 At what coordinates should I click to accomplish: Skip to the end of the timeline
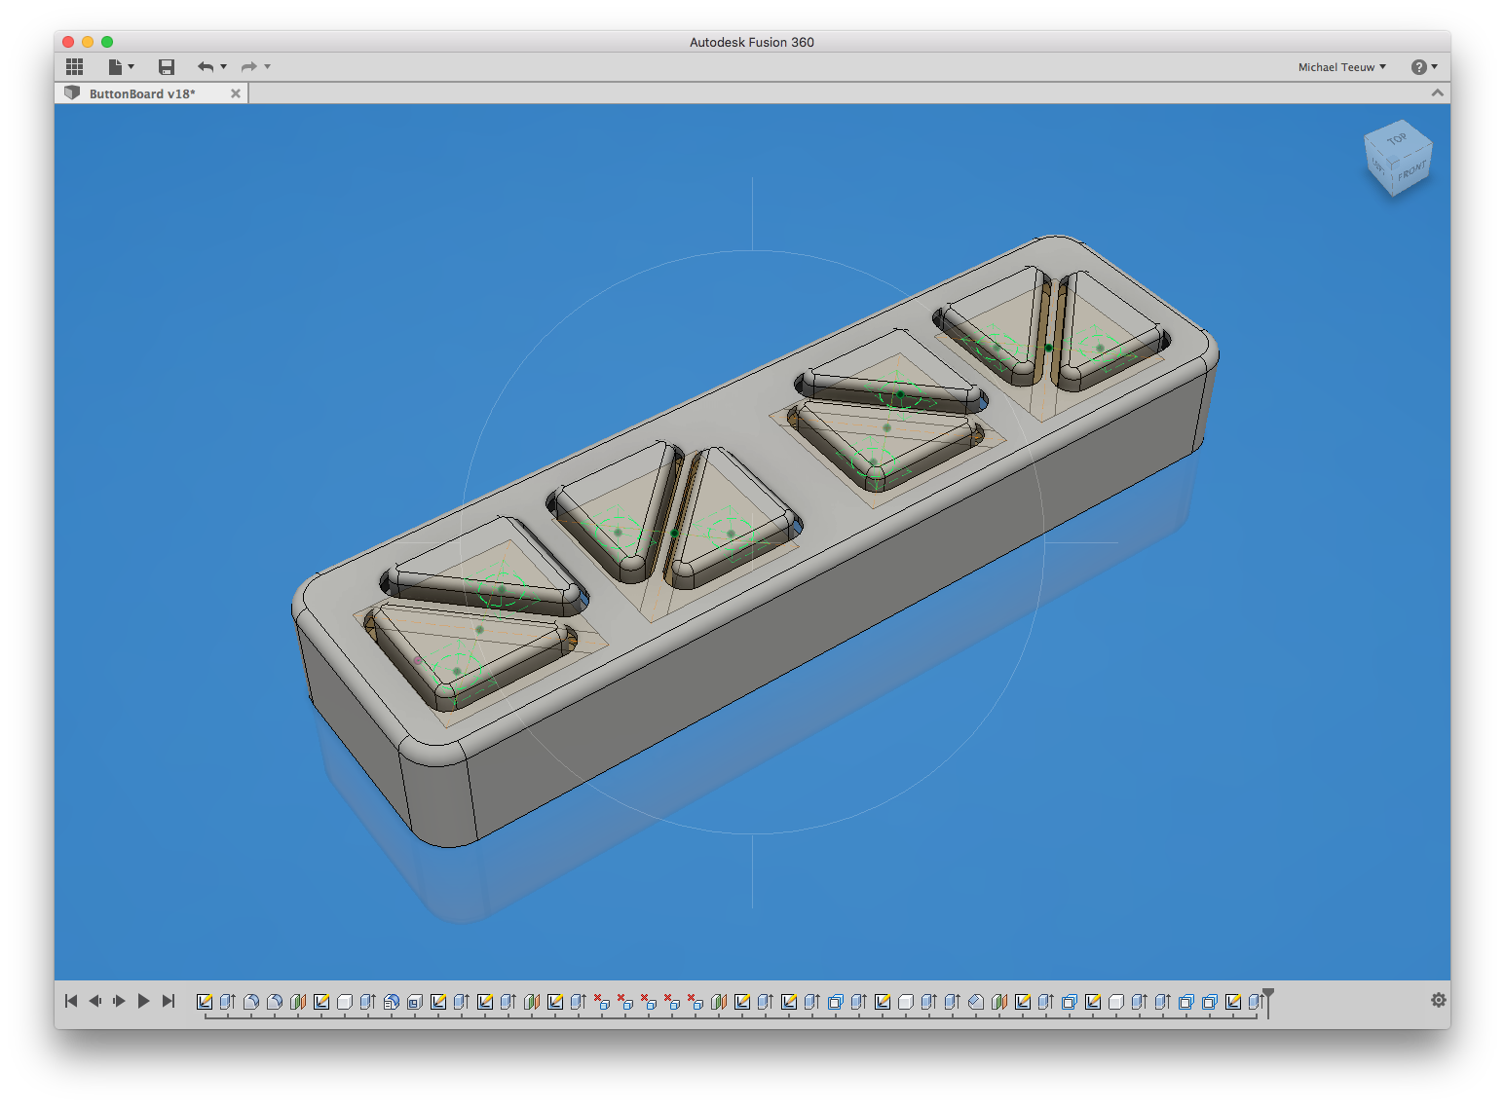pos(169,1001)
